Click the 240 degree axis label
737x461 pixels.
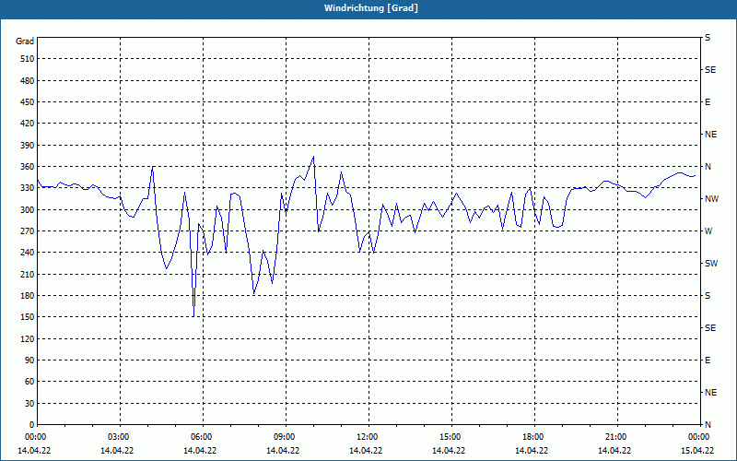tap(28, 253)
